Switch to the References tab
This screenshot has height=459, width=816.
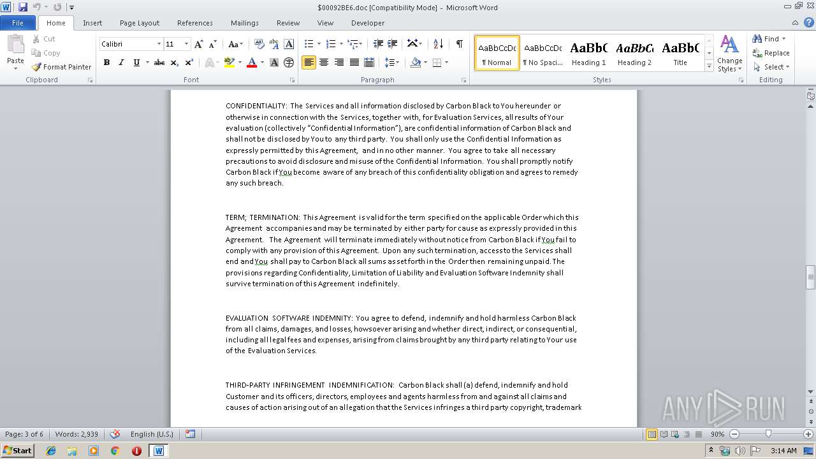tap(195, 23)
